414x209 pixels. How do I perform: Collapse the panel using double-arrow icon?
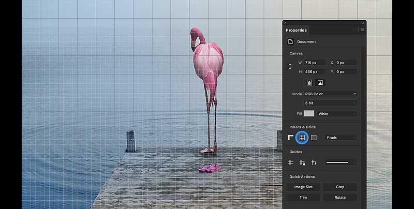pos(363,23)
